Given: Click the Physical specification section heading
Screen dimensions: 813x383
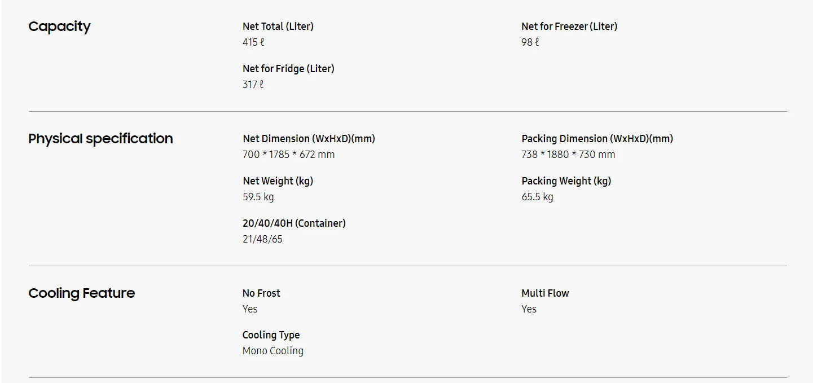Looking at the screenshot, I should pos(100,139).
